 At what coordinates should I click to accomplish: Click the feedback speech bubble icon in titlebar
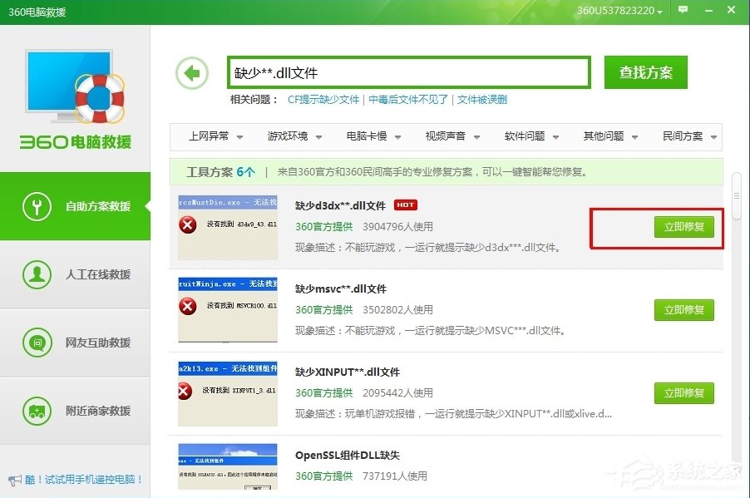[x=683, y=10]
